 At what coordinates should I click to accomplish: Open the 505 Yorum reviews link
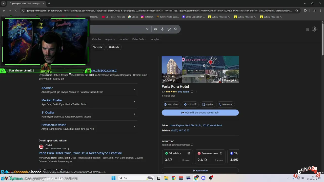184,92
